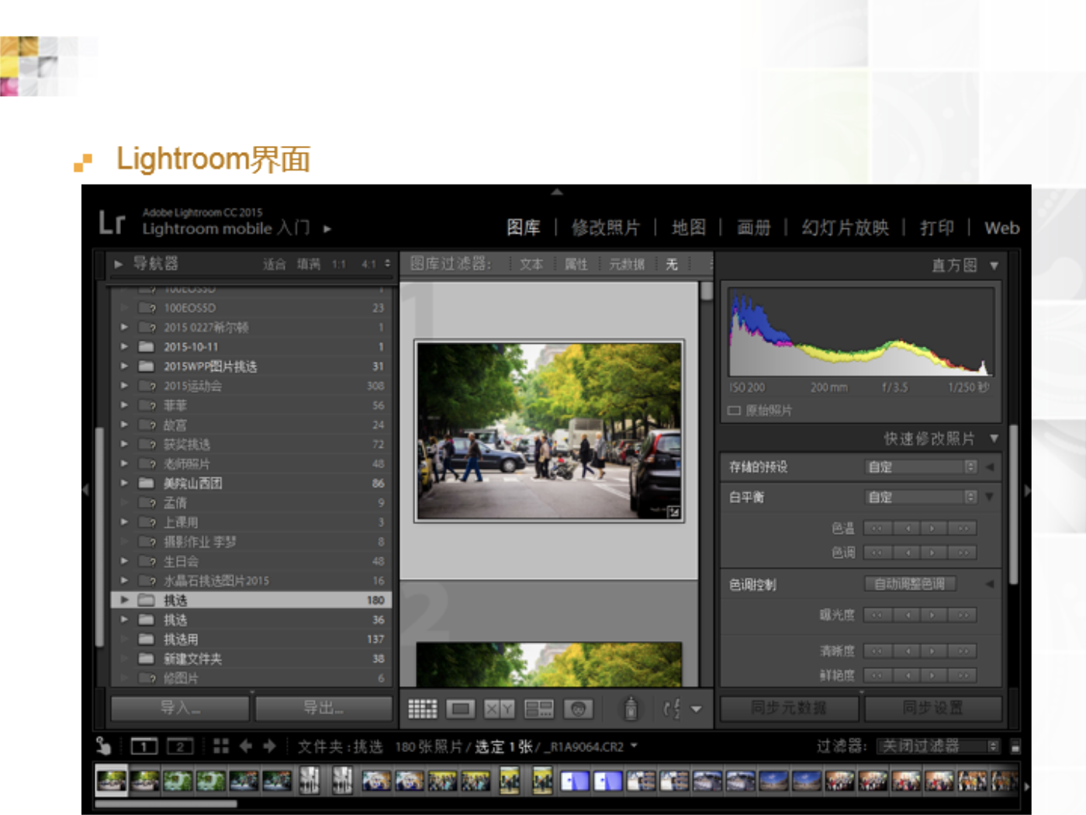Viewport: 1086px width, 815px height.
Task: Open Compare view (XY icon)
Action: point(499,709)
